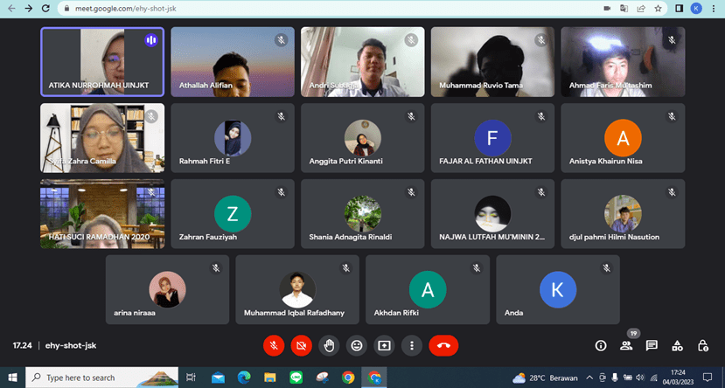This screenshot has height=388, width=725.
Task: Show hidden system tray icons
Action: pos(591,378)
